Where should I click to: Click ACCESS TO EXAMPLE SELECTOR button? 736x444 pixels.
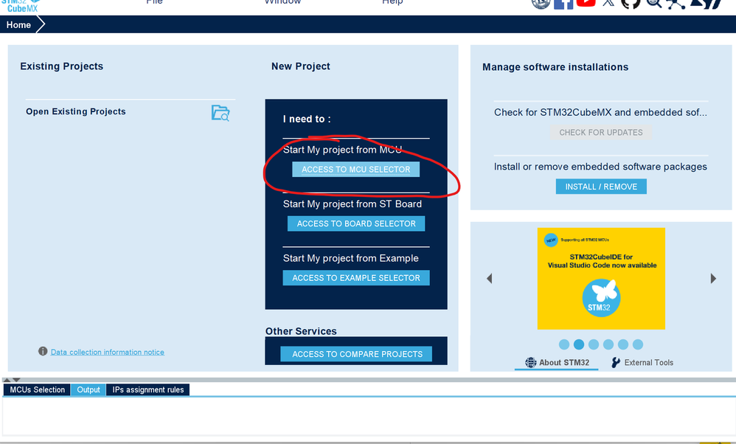pos(356,278)
